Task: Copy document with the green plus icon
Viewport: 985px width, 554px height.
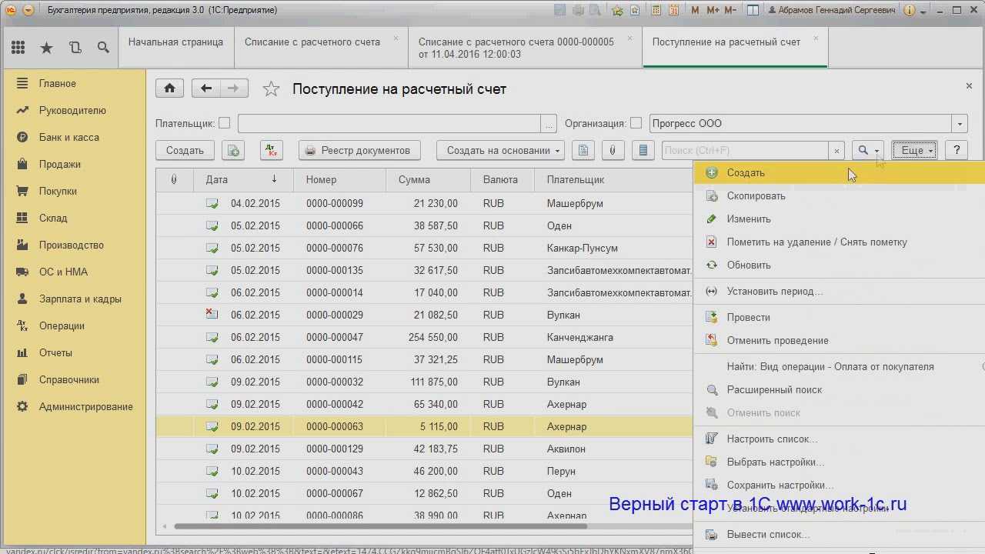Action: pyautogui.click(x=233, y=151)
